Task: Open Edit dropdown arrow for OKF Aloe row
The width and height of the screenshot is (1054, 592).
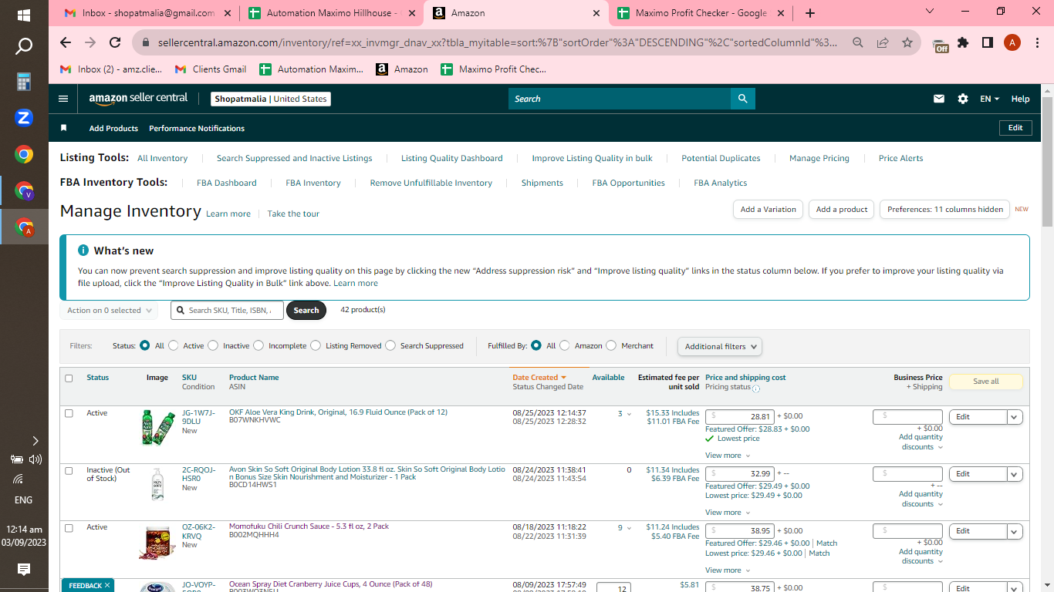Action: point(1015,417)
